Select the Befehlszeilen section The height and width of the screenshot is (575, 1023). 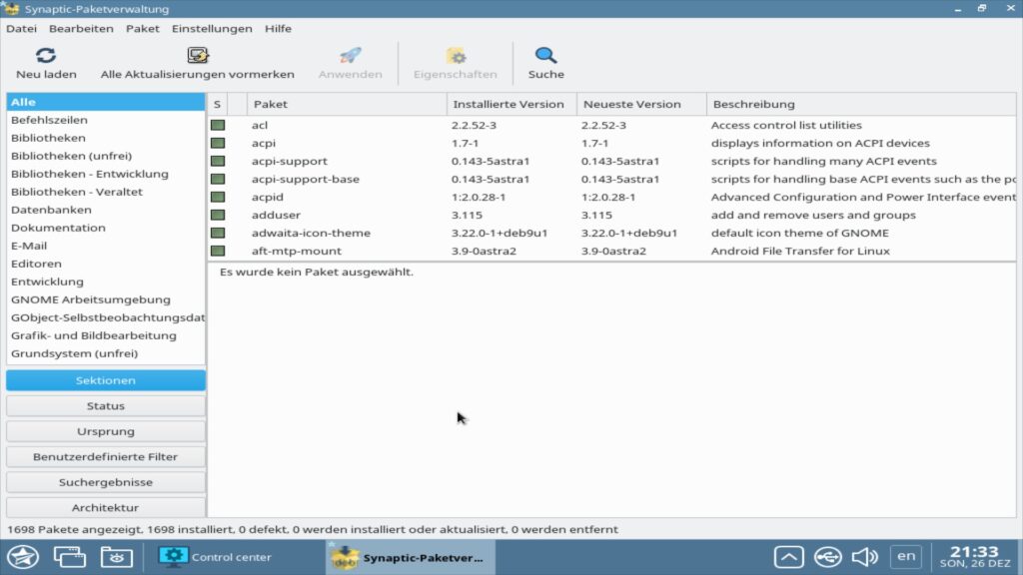tap(106, 120)
